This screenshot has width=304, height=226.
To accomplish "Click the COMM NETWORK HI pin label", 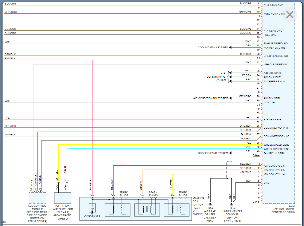I will (276, 128).
